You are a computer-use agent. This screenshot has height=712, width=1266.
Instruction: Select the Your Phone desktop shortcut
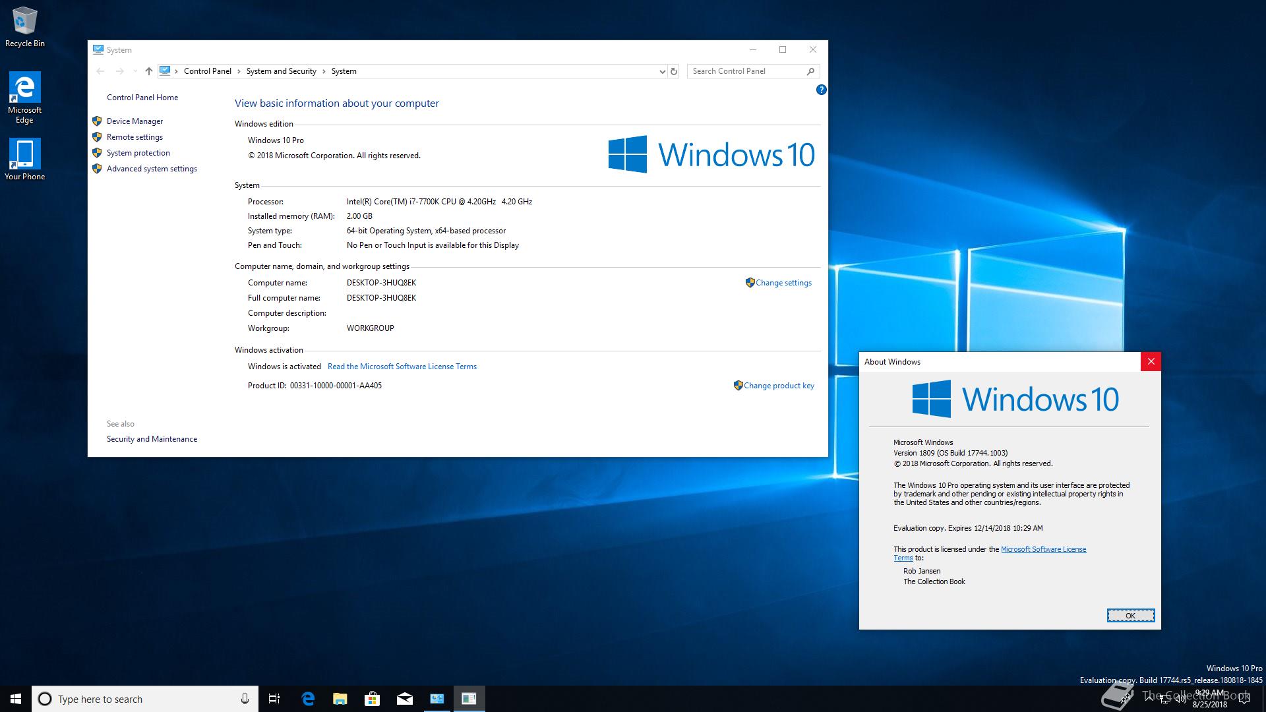(24, 160)
